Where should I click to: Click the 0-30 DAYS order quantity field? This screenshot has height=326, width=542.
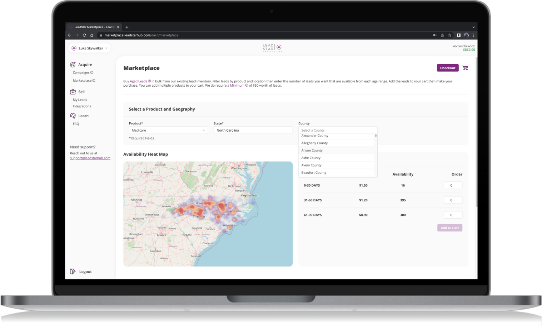click(x=453, y=185)
